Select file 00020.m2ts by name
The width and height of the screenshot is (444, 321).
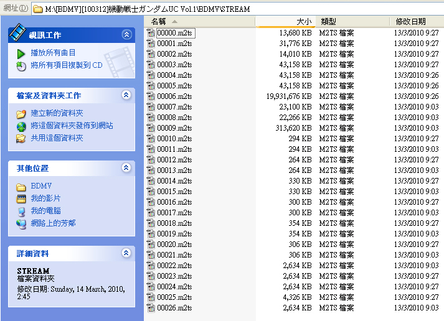tap(174, 244)
